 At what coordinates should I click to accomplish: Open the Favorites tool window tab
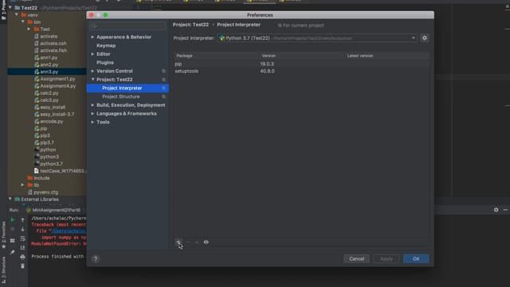pyautogui.click(x=3, y=235)
